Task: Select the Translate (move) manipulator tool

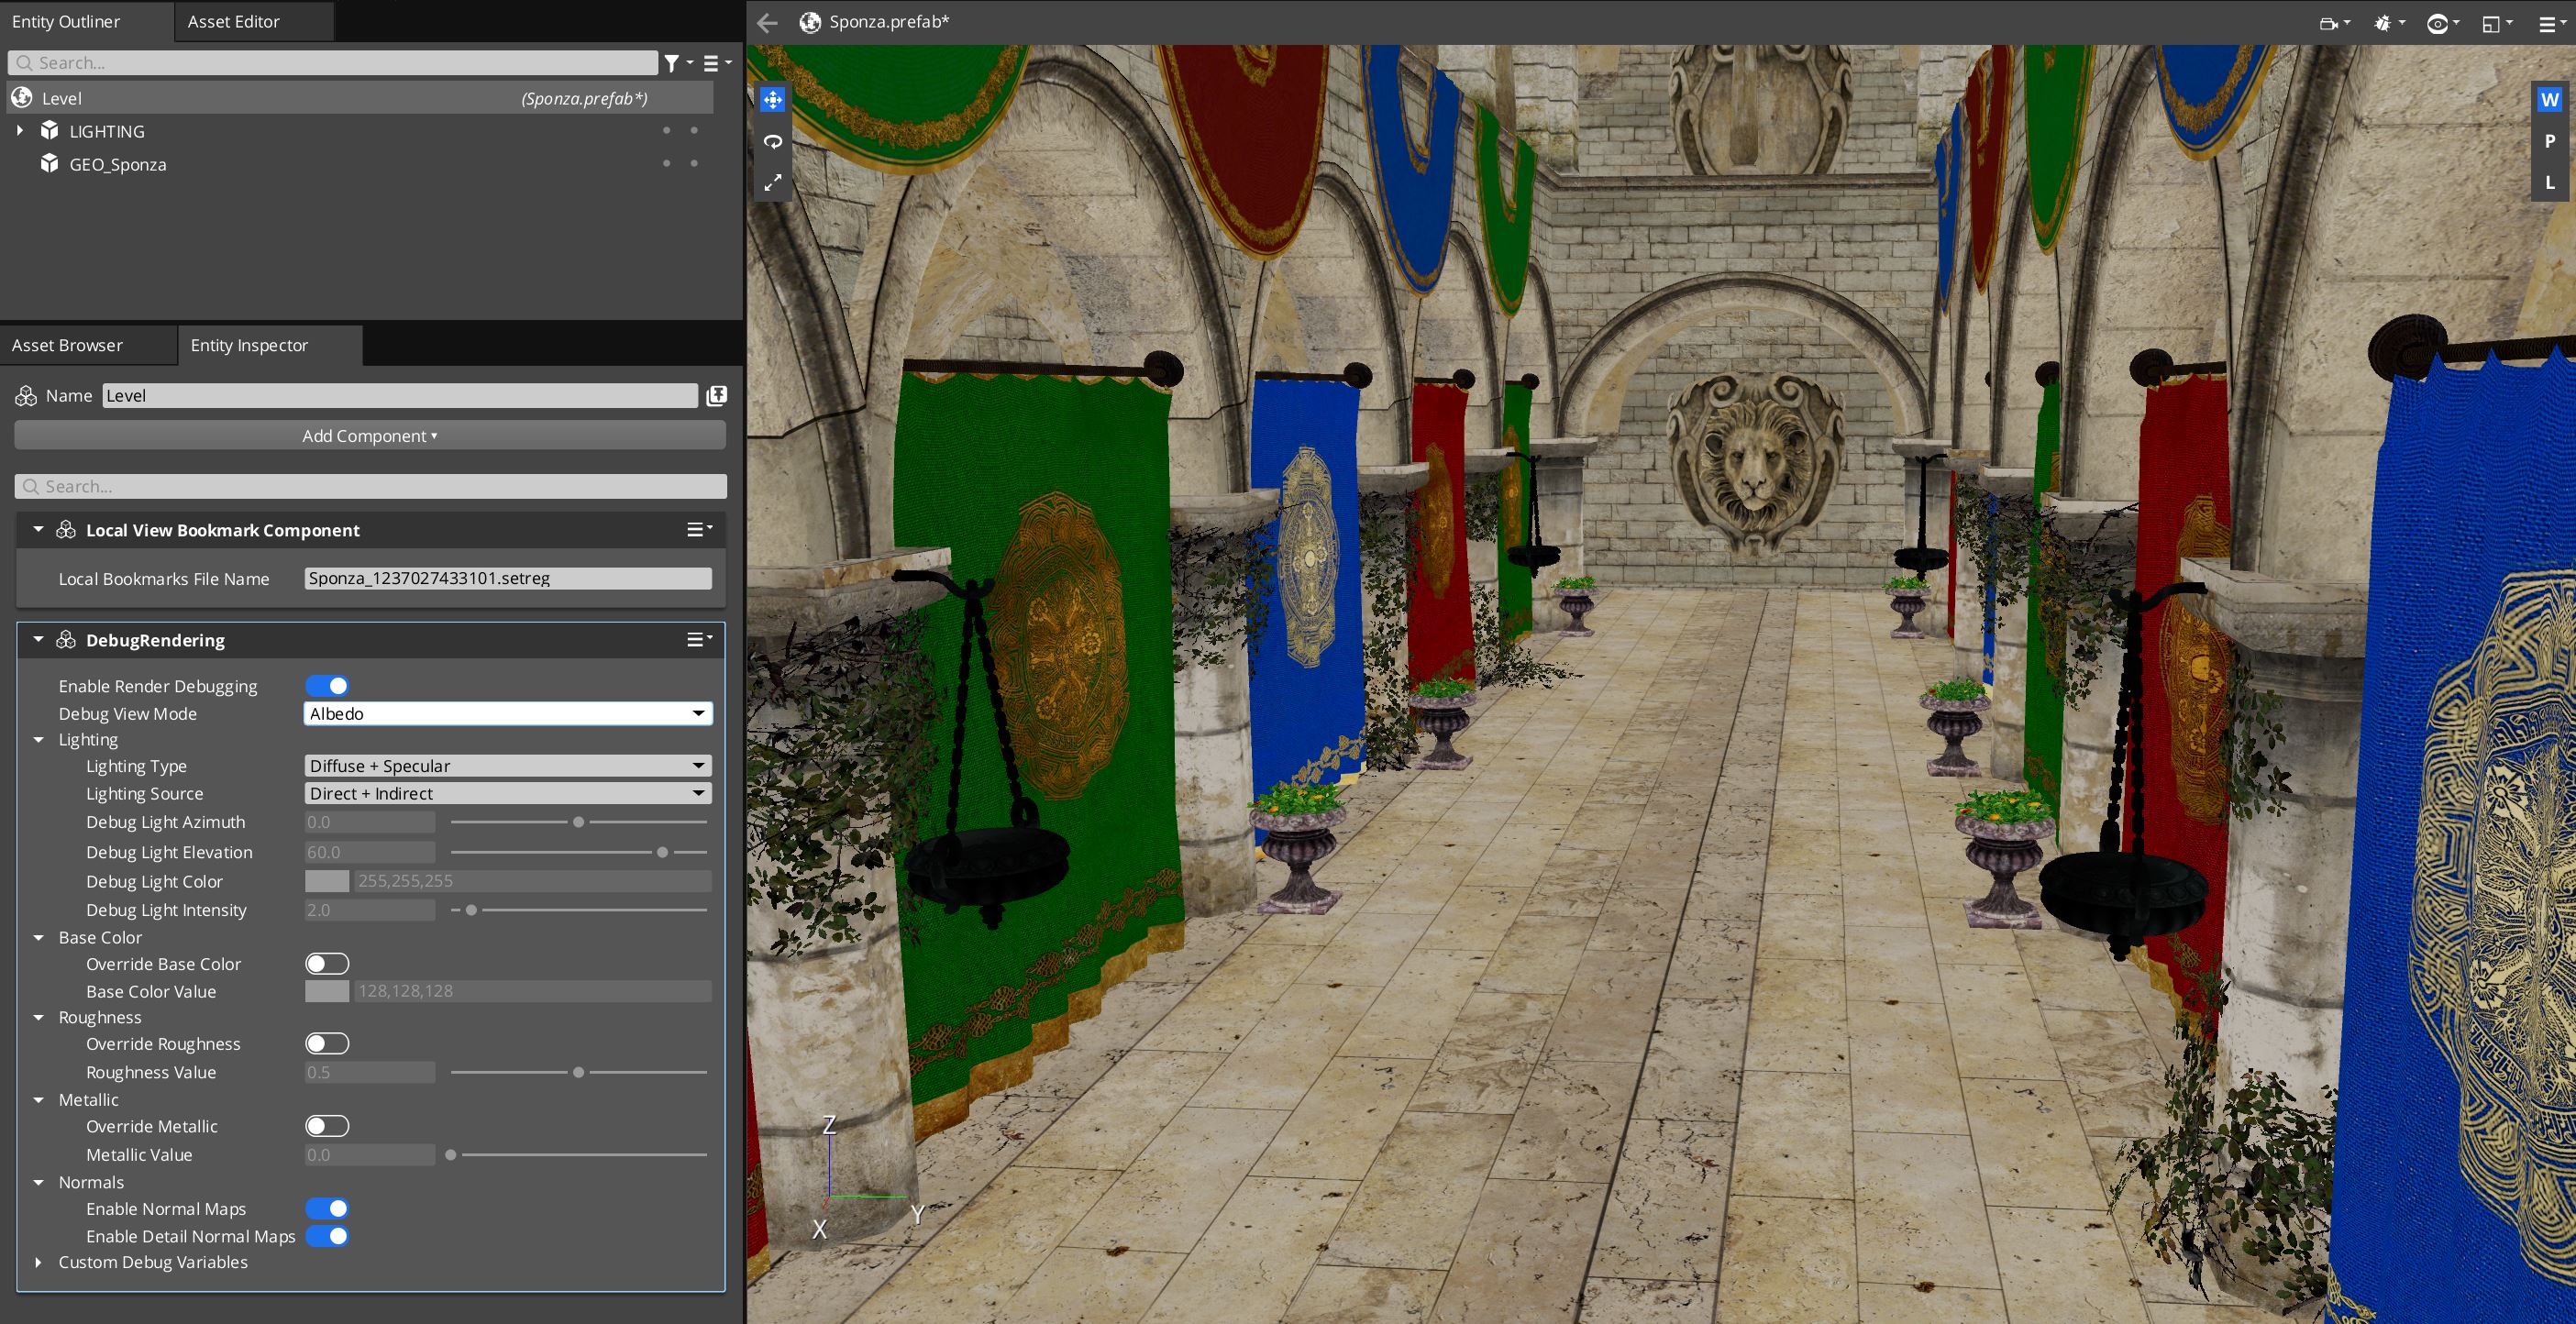Action: point(772,100)
